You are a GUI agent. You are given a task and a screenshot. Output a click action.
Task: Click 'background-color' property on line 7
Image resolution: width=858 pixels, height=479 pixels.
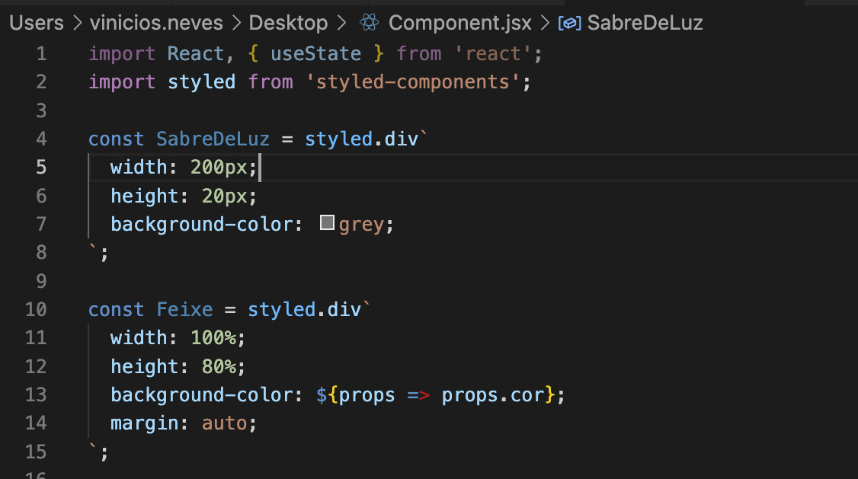[x=202, y=224]
